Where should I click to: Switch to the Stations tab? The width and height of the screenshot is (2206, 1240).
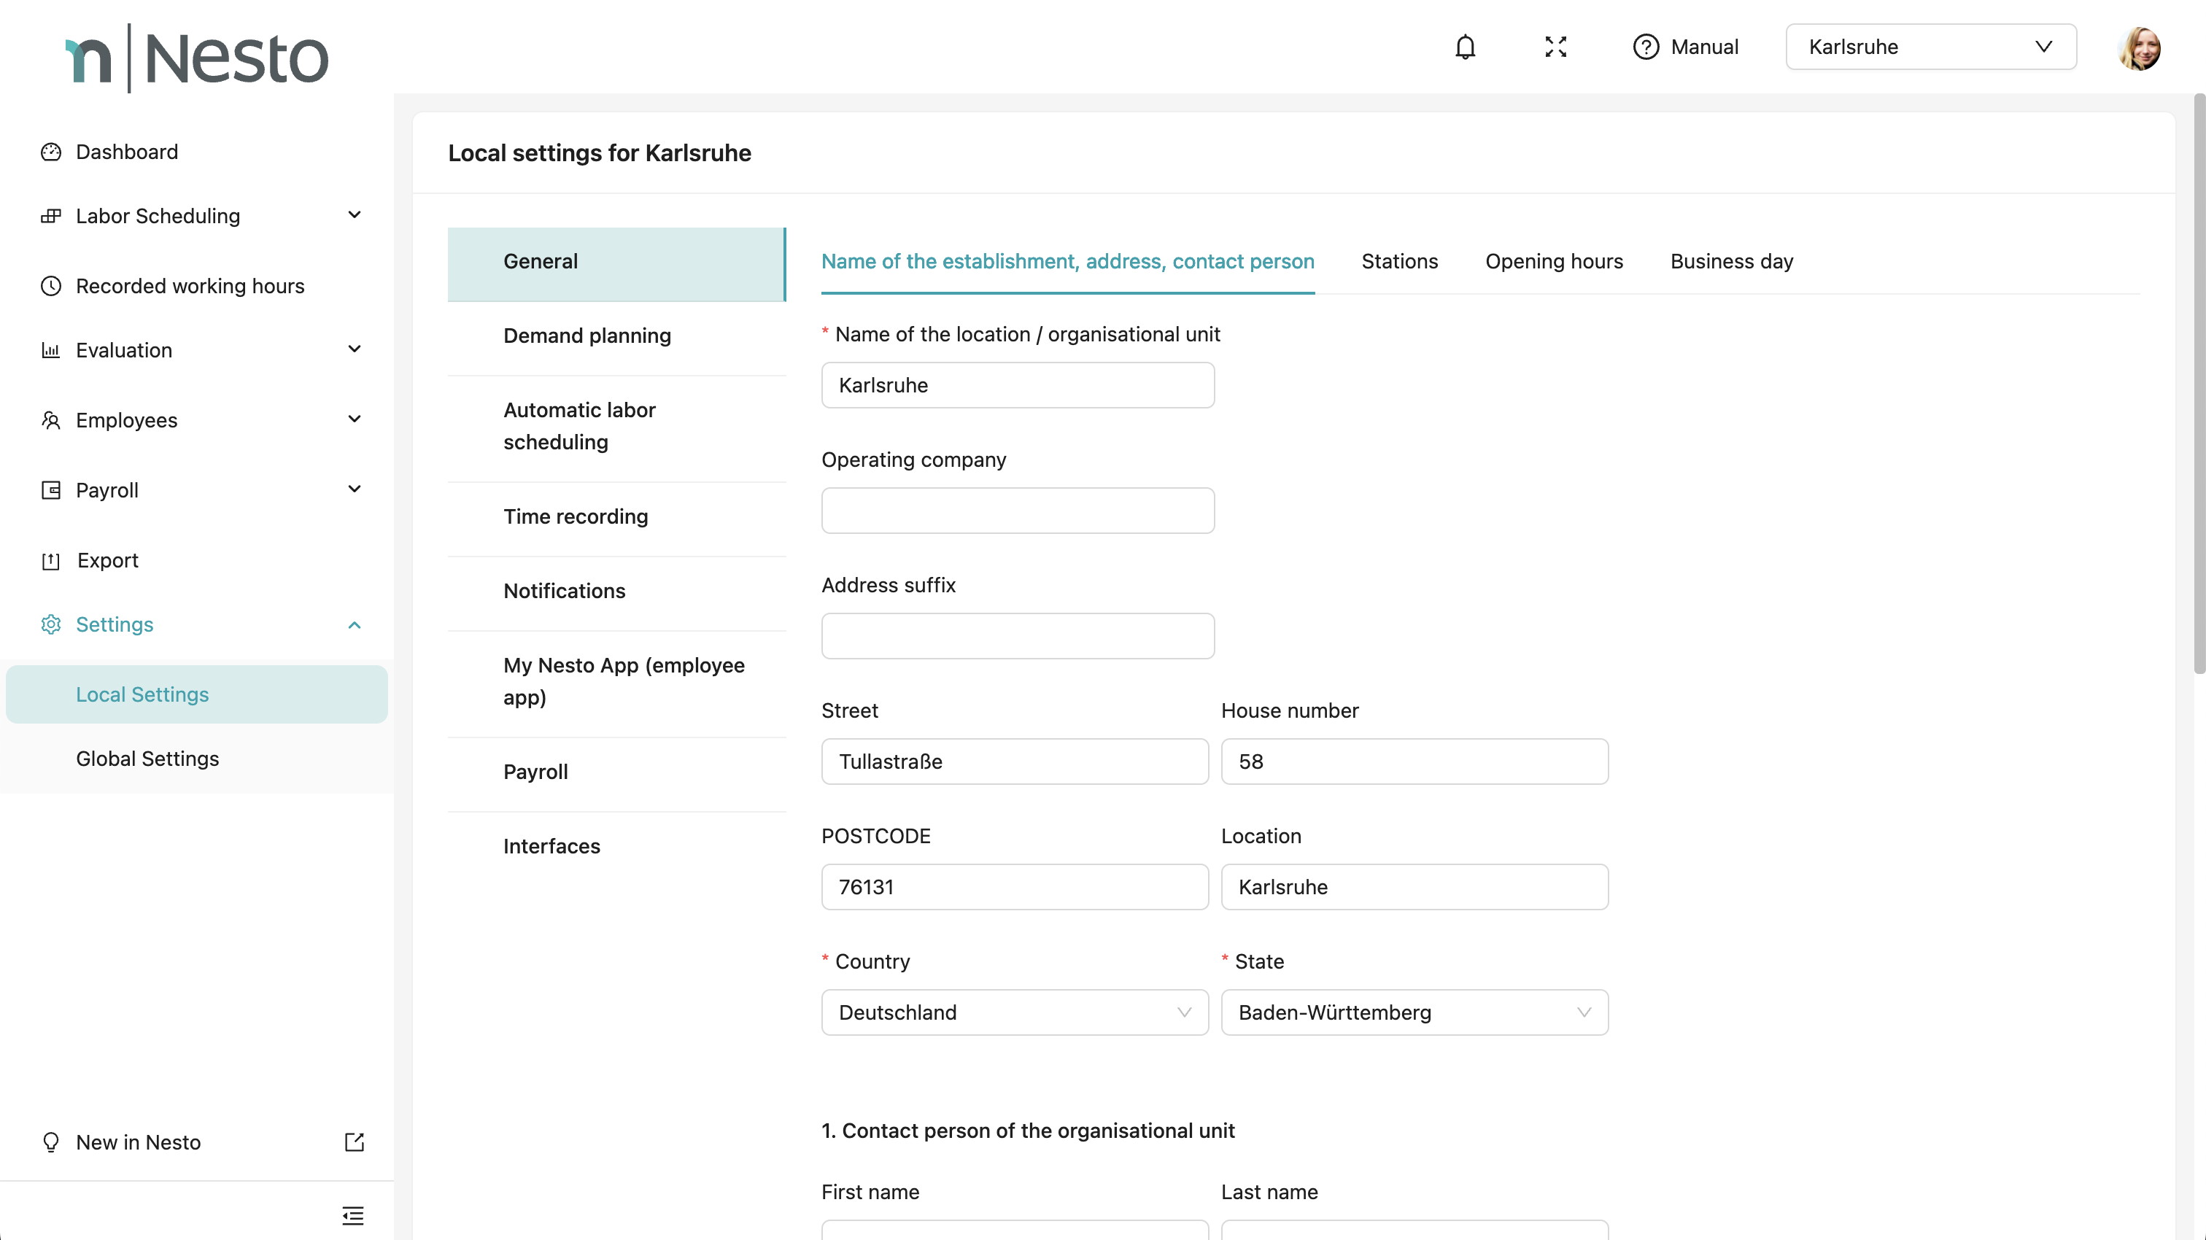[1399, 261]
